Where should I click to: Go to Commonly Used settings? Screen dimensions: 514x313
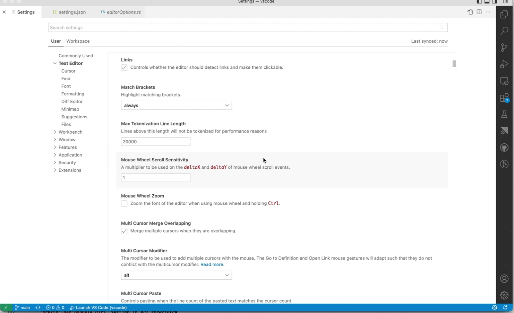(x=76, y=56)
